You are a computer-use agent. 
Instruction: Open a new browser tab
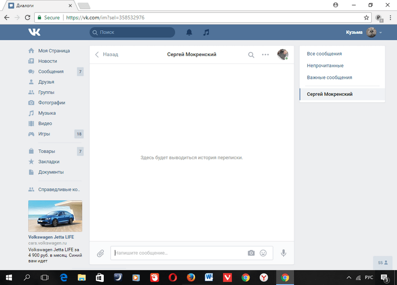(84, 6)
